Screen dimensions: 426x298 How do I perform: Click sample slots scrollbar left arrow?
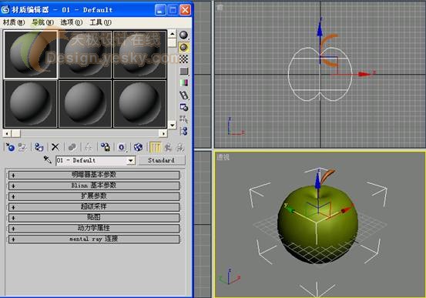pyautogui.click(x=7, y=133)
